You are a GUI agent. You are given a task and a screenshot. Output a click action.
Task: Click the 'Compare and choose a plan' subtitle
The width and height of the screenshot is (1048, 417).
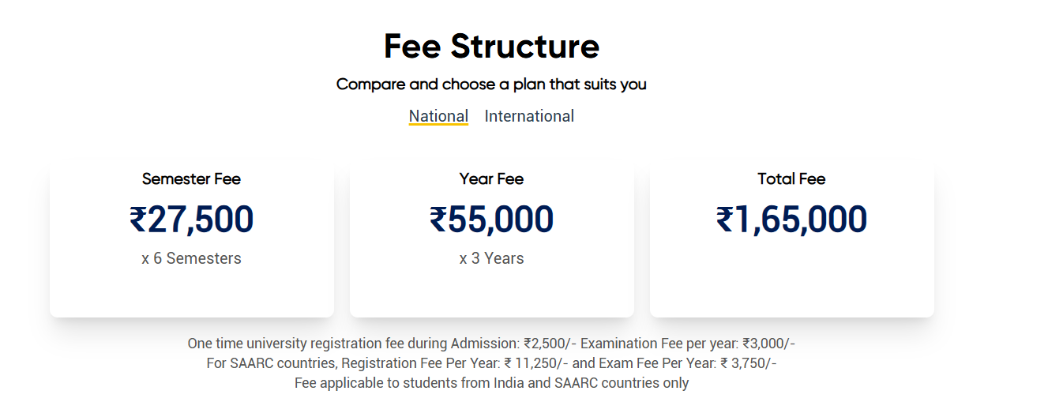(491, 84)
